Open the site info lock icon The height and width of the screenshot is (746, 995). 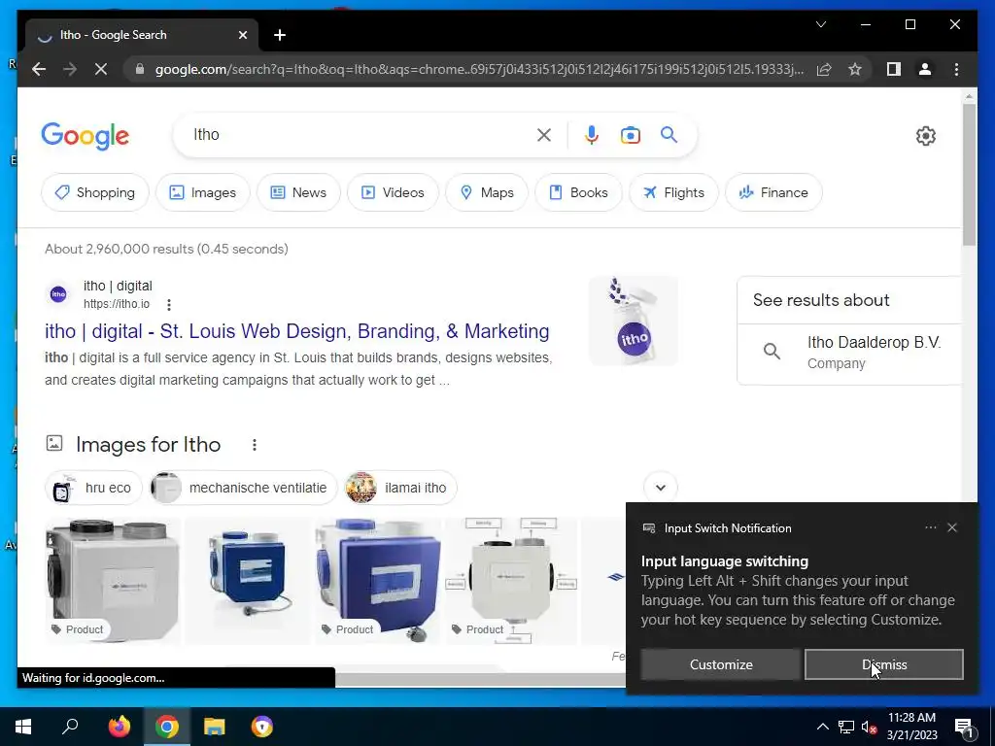coord(140,69)
